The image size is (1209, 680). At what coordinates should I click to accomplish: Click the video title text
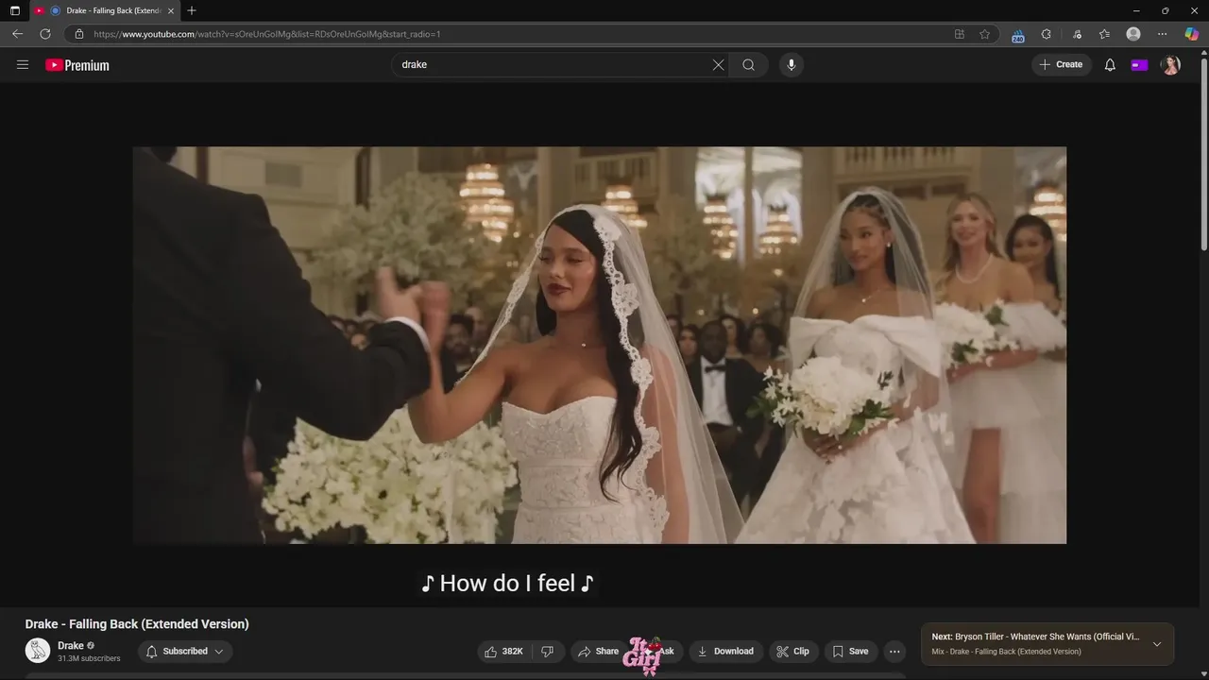coord(137,624)
